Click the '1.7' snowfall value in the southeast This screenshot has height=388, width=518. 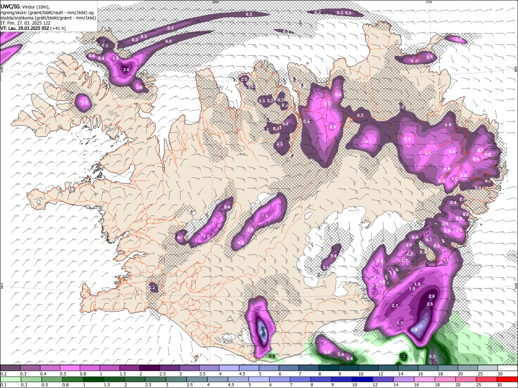pos(400,323)
